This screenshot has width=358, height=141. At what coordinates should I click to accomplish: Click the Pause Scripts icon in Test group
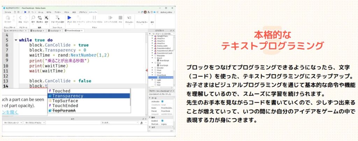click(x=94, y=17)
